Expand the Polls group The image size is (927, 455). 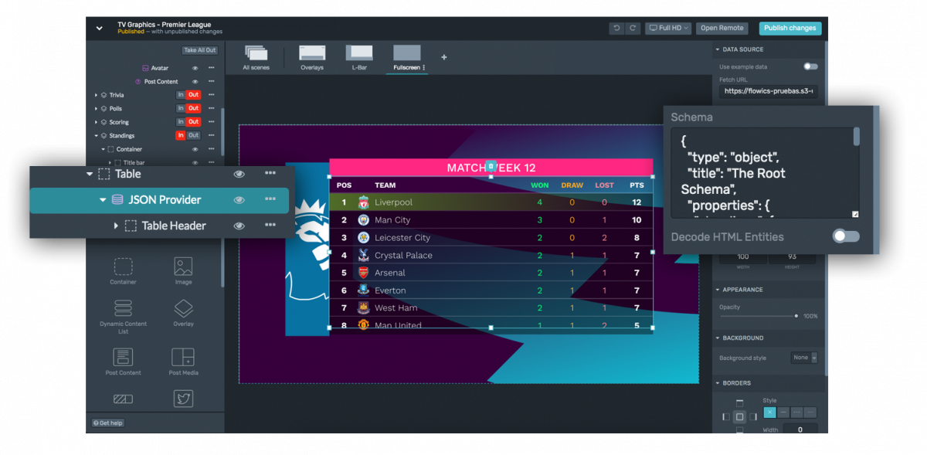[97, 108]
